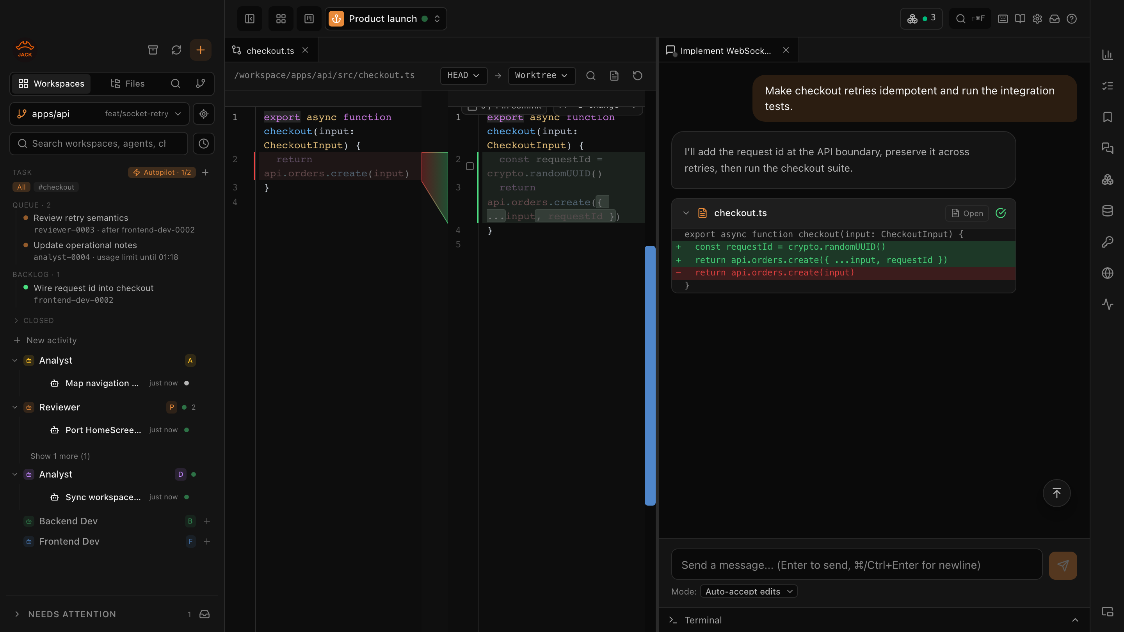Image resolution: width=1124 pixels, height=632 pixels.
Task: Click the search icon in diff toolbar
Action: point(591,75)
